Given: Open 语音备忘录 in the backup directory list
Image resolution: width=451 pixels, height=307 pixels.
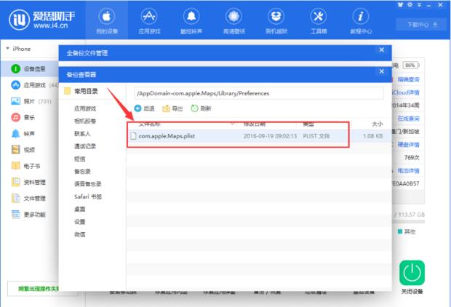Looking at the screenshot, I should (x=88, y=184).
